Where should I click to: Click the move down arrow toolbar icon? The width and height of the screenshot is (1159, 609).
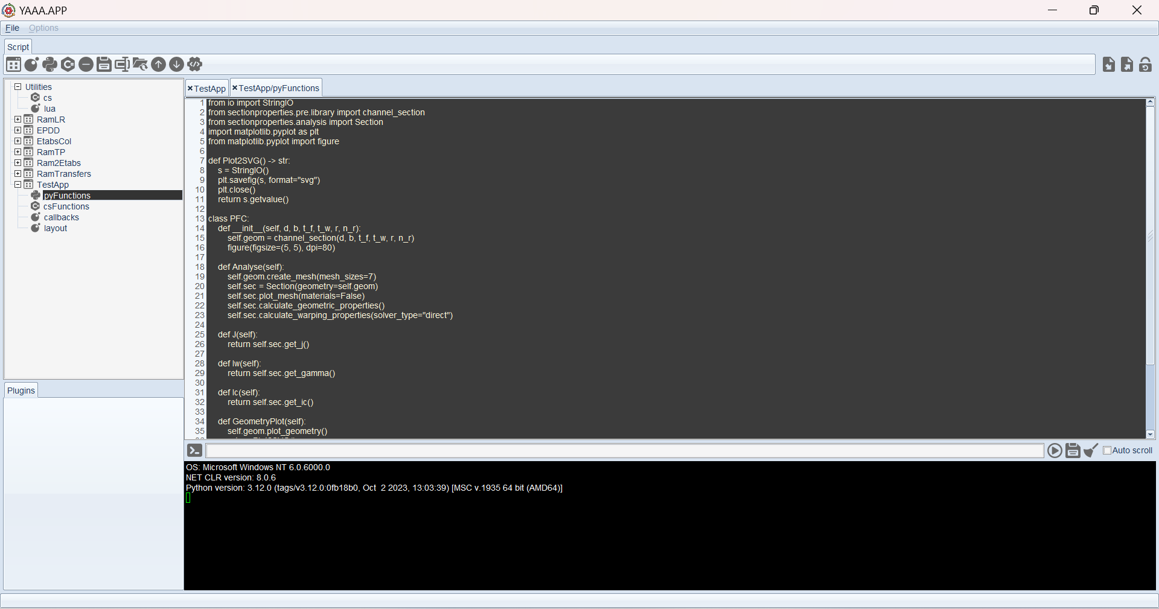click(176, 64)
